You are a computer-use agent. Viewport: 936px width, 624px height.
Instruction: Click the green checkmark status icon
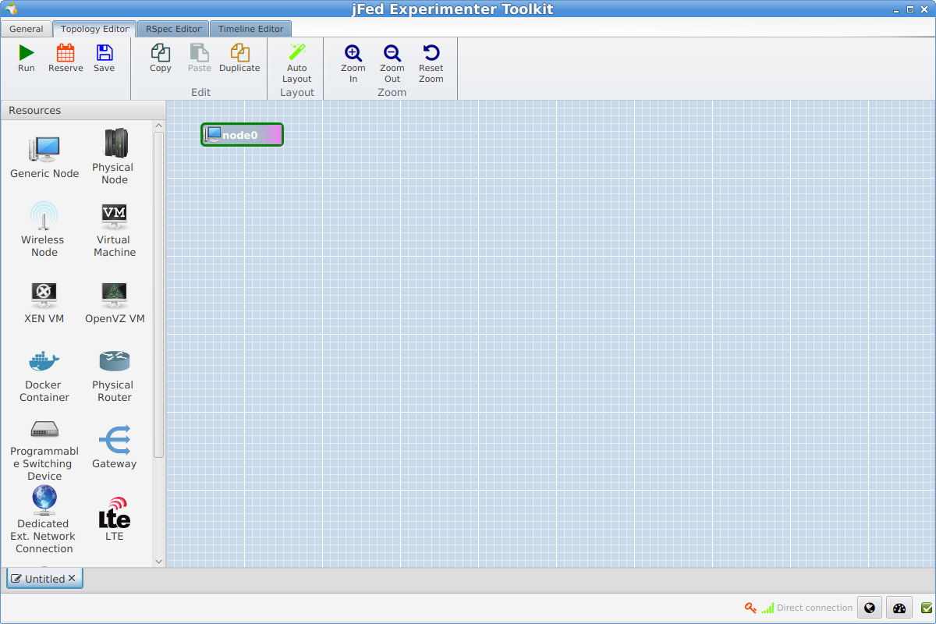pos(927,608)
